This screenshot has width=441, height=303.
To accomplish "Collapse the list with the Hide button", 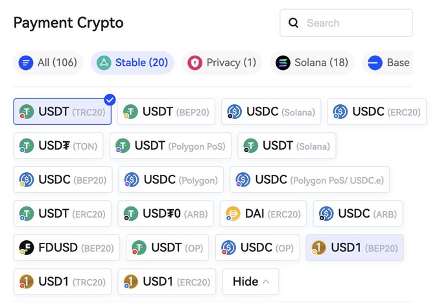I will 250,282.
